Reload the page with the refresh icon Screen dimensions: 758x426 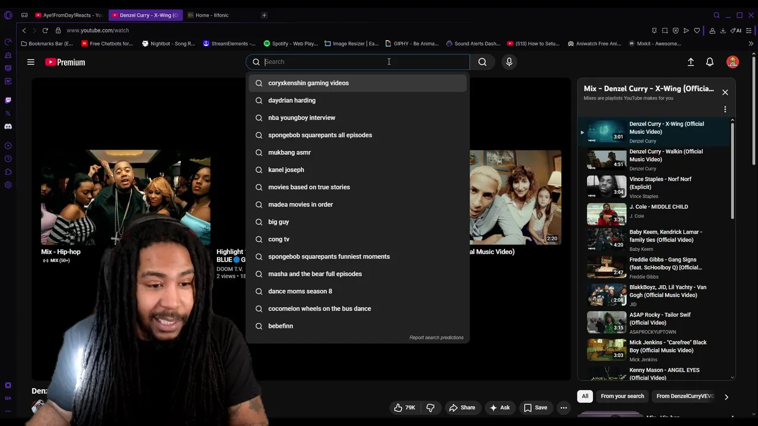[x=45, y=30]
